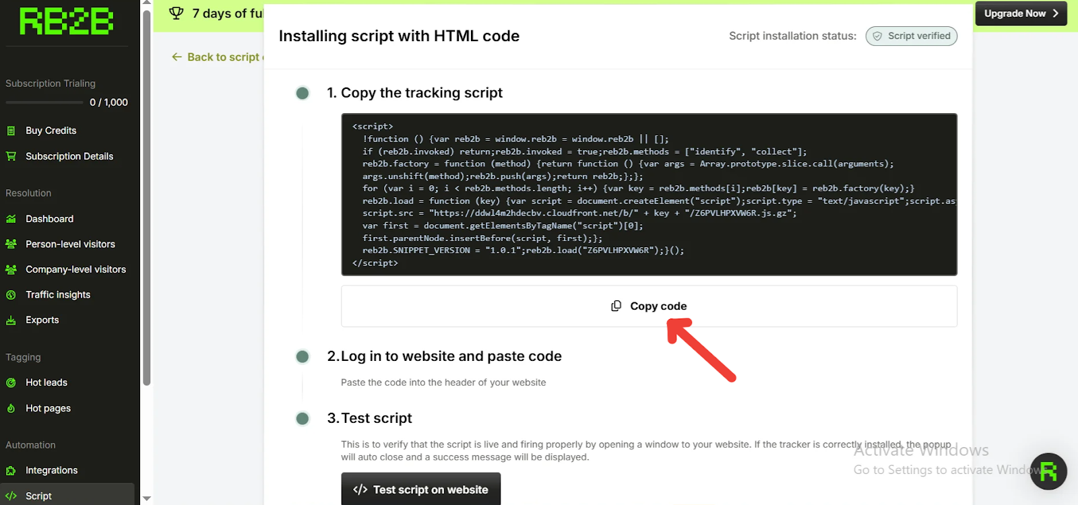Click the Copy code button
This screenshot has height=505, width=1078.
tap(649, 306)
